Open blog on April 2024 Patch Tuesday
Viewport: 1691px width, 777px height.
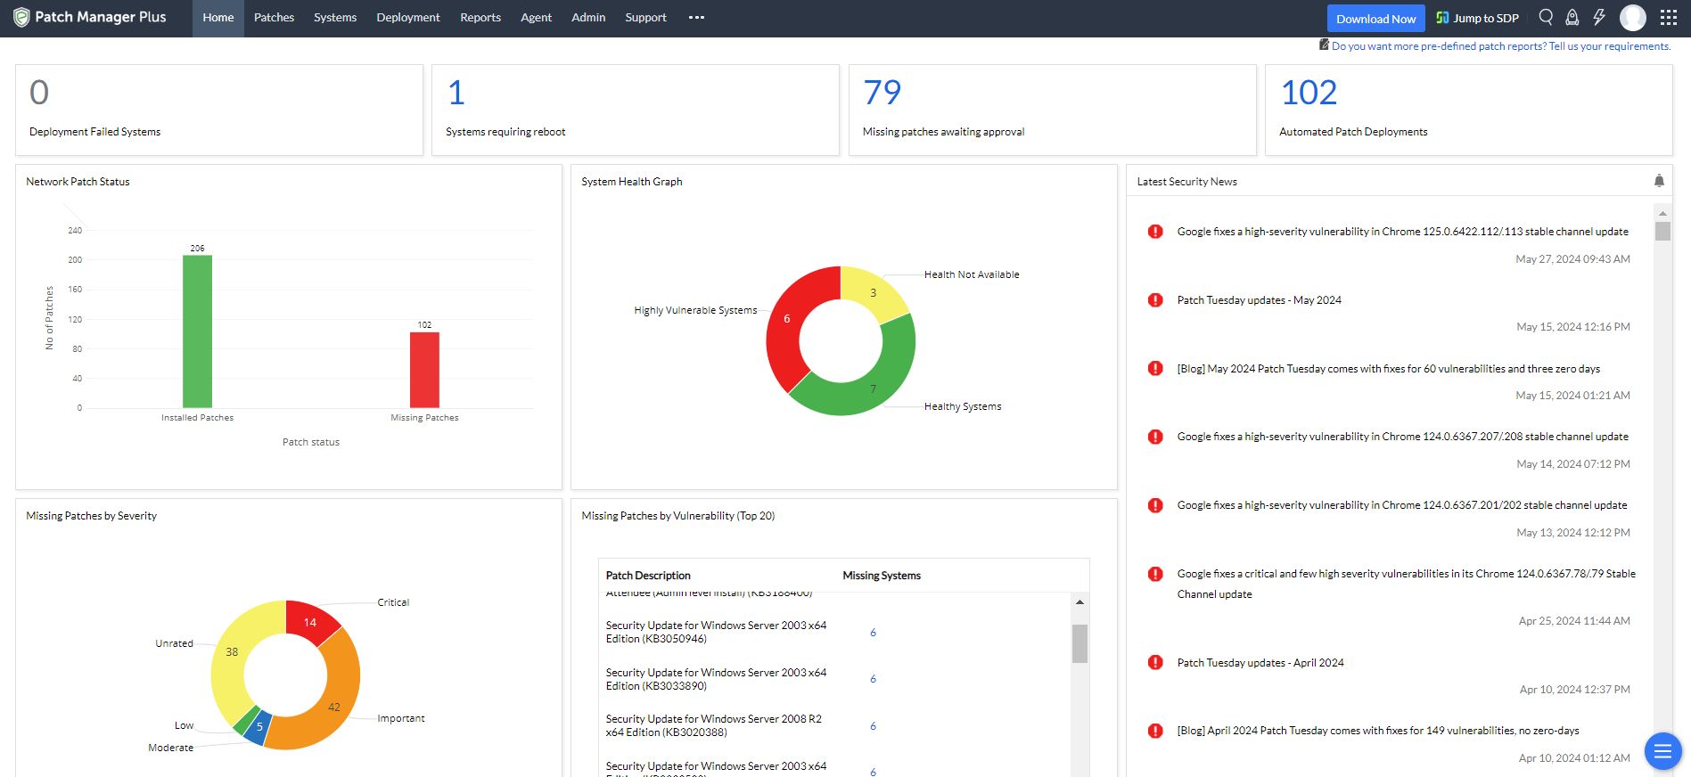(x=1377, y=731)
